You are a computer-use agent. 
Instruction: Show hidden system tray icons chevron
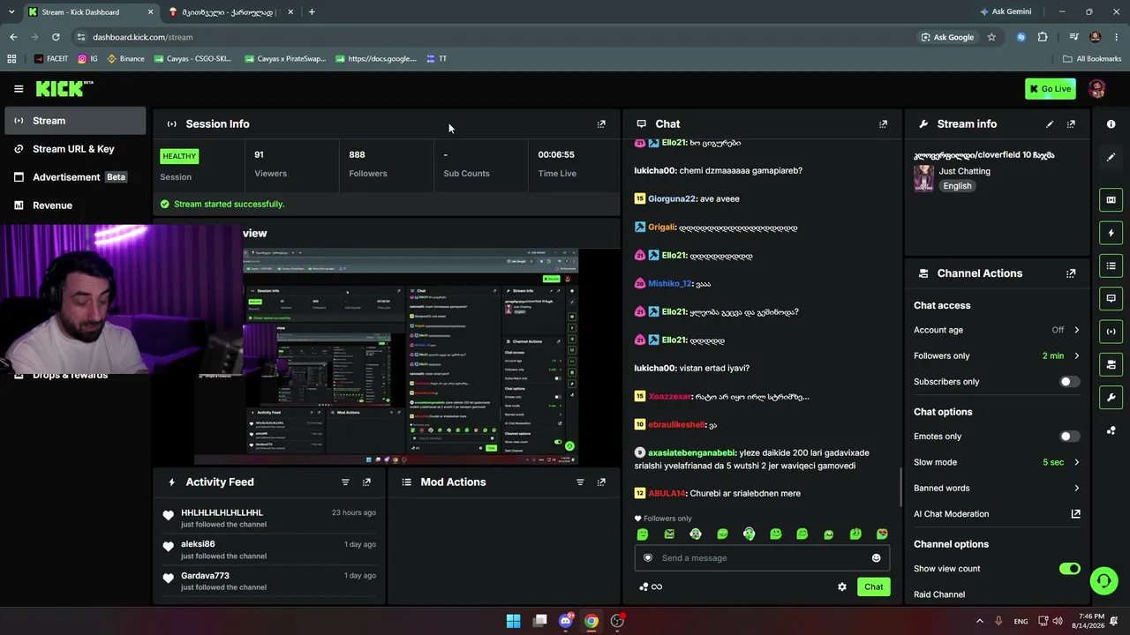(x=979, y=621)
